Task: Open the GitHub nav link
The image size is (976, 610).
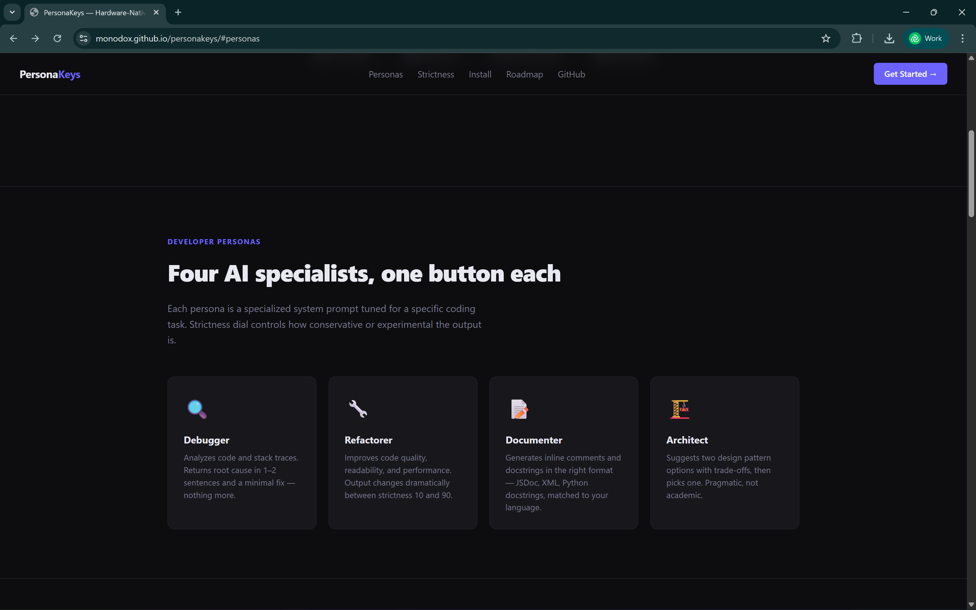Action: point(571,74)
